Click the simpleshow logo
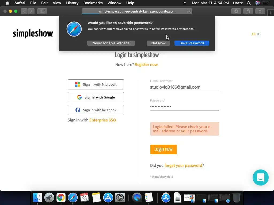This screenshot has height=205, width=274. pos(33,33)
